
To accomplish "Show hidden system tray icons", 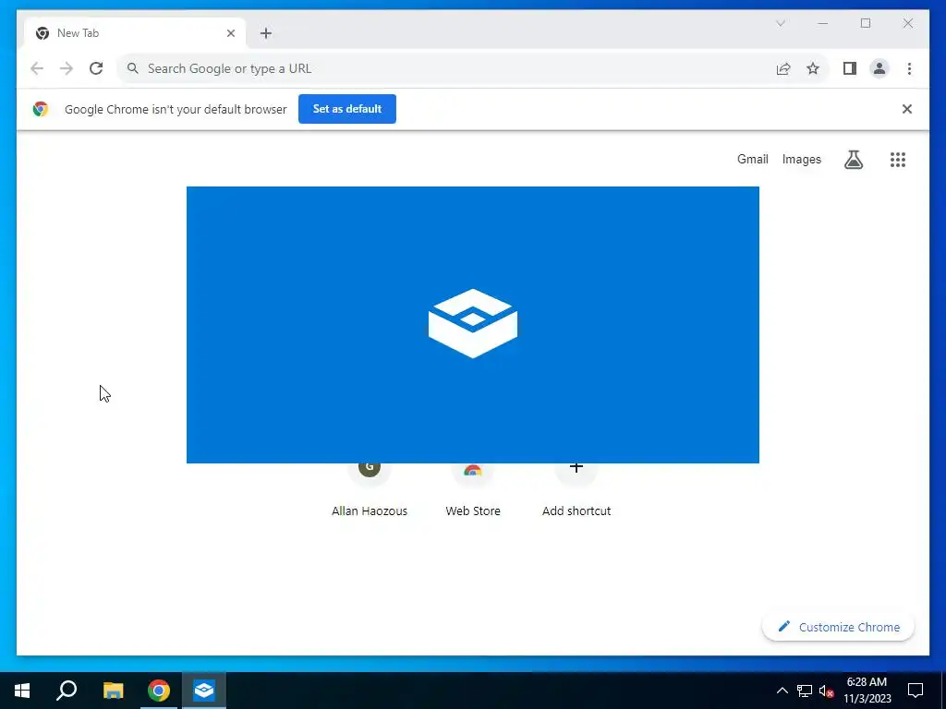I will click(782, 691).
